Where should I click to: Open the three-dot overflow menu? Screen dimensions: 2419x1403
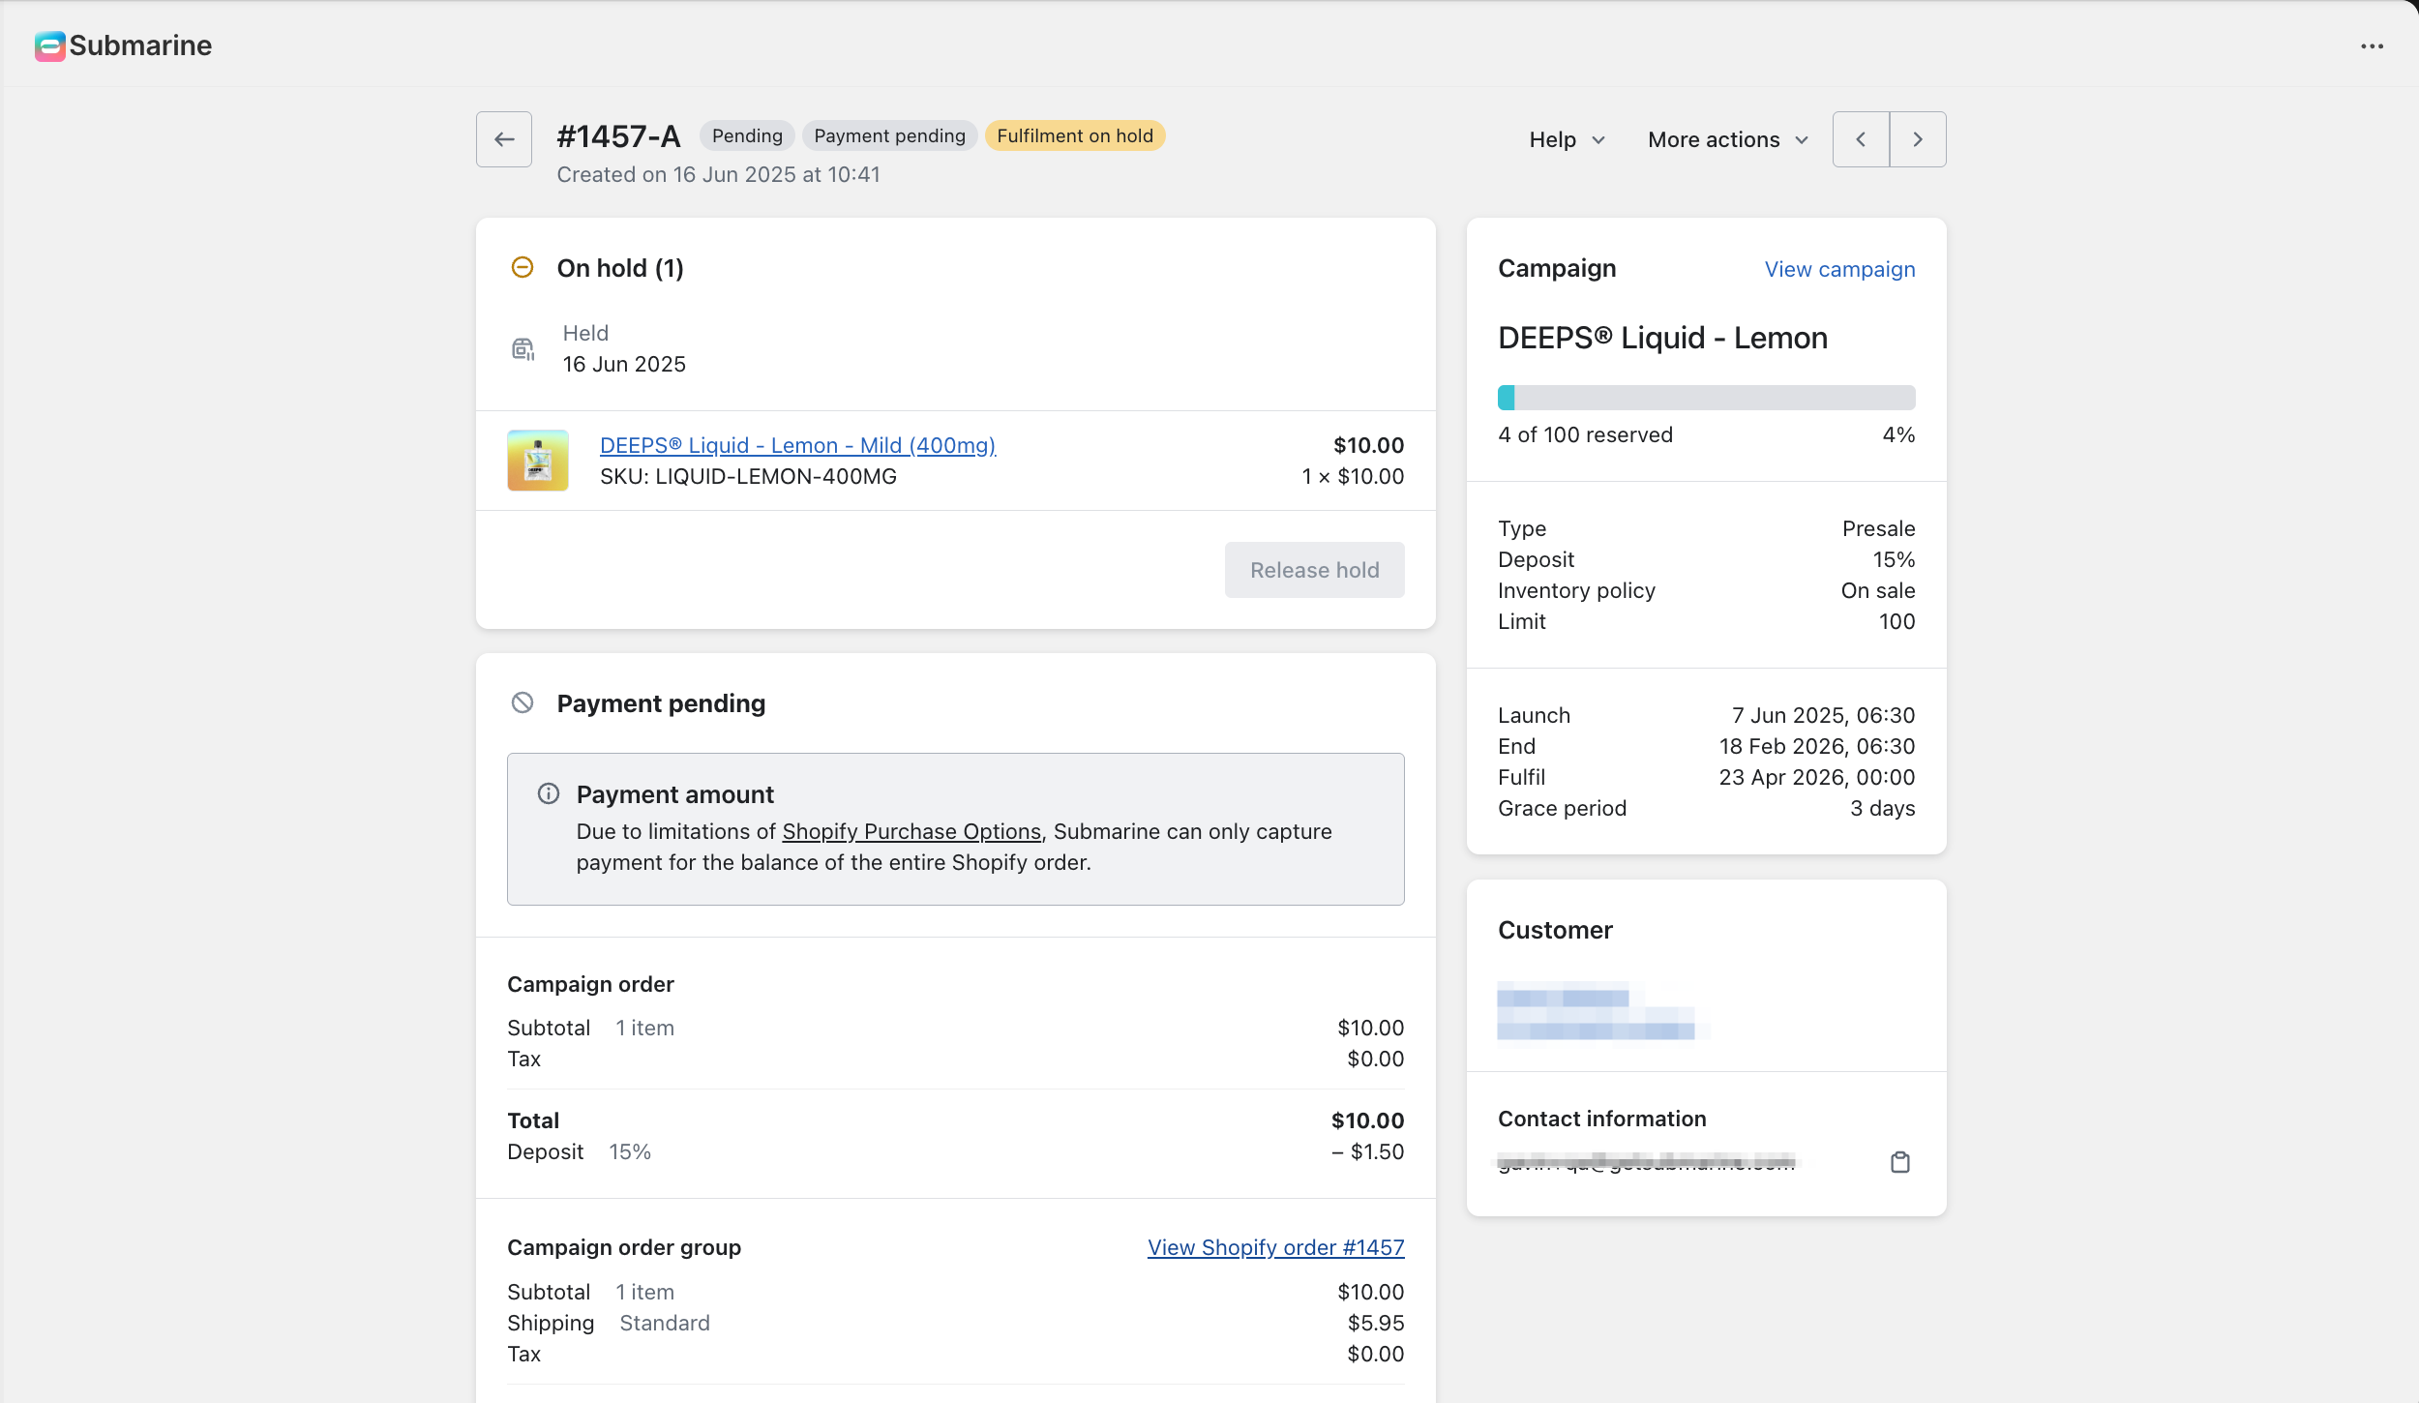(2372, 46)
